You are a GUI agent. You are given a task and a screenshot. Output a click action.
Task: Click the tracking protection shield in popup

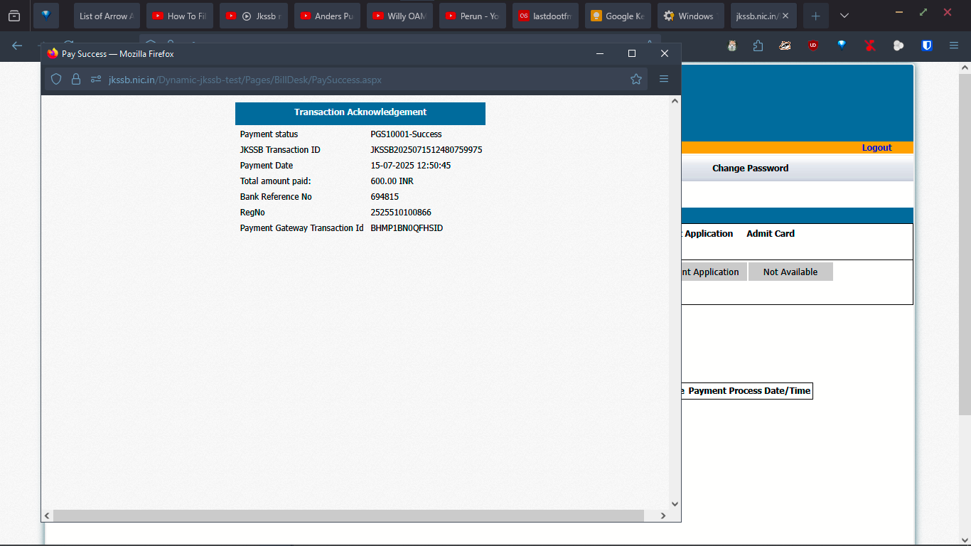tap(56, 80)
